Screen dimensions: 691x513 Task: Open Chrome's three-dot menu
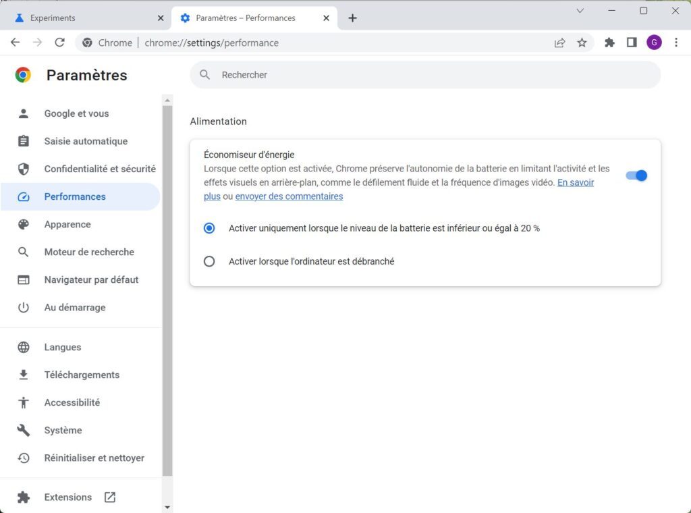point(676,43)
